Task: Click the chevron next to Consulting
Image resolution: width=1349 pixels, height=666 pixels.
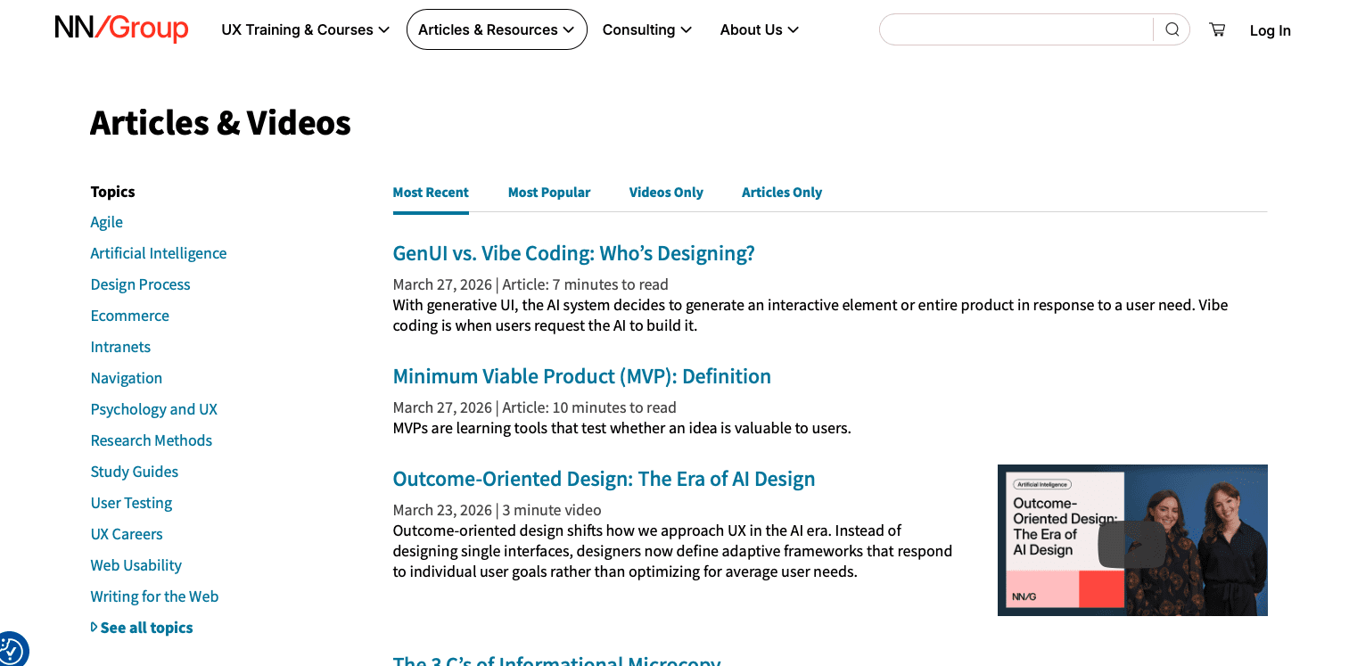Action: coord(687,29)
